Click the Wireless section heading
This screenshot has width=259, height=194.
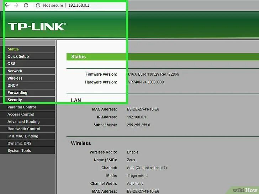(81, 143)
